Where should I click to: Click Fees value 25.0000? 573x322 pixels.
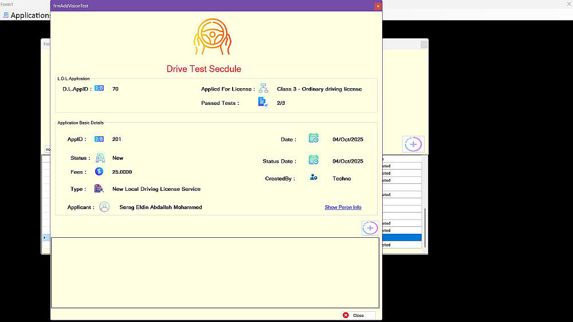(x=122, y=172)
